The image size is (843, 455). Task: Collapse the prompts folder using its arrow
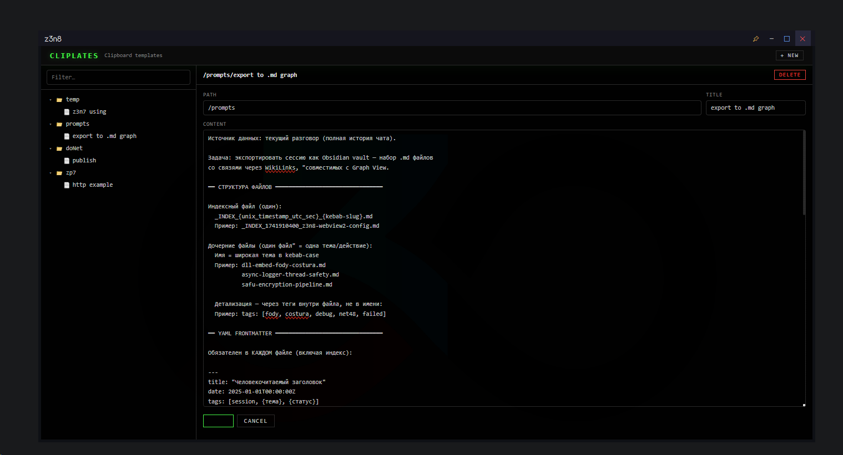(51, 124)
